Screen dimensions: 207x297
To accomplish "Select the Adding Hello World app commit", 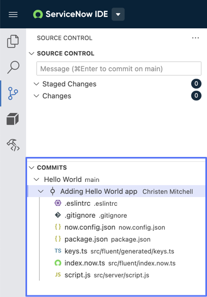I will tap(117, 191).
